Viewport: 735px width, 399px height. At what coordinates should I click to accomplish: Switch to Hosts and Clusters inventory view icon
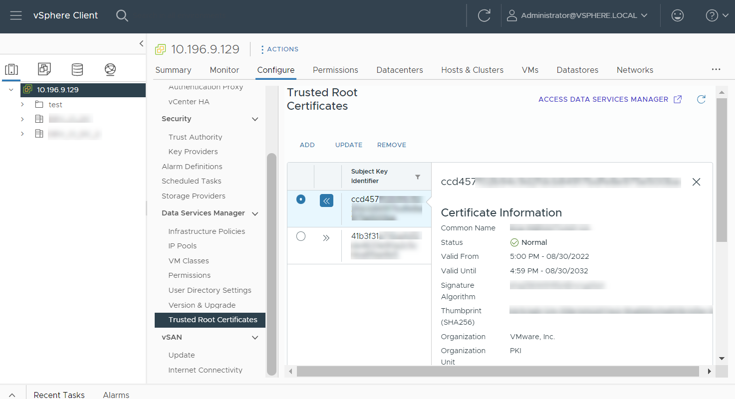(11, 69)
